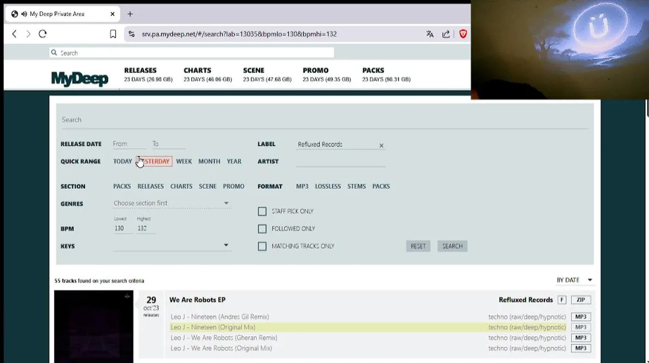The width and height of the screenshot is (649, 363).
Task: Filter section by PACKS
Action: (122, 186)
